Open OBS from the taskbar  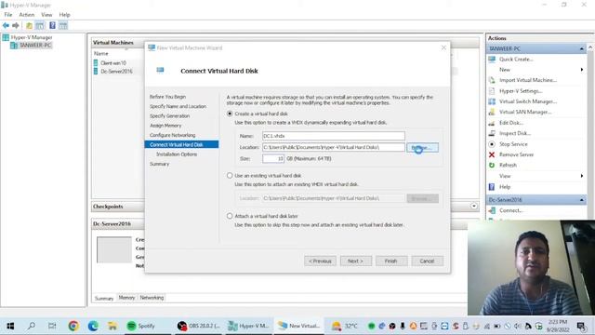pos(198,326)
